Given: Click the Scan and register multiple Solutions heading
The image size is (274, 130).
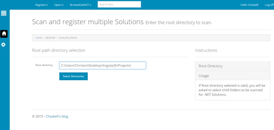Looking at the screenshot, I should tap(88, 22).
